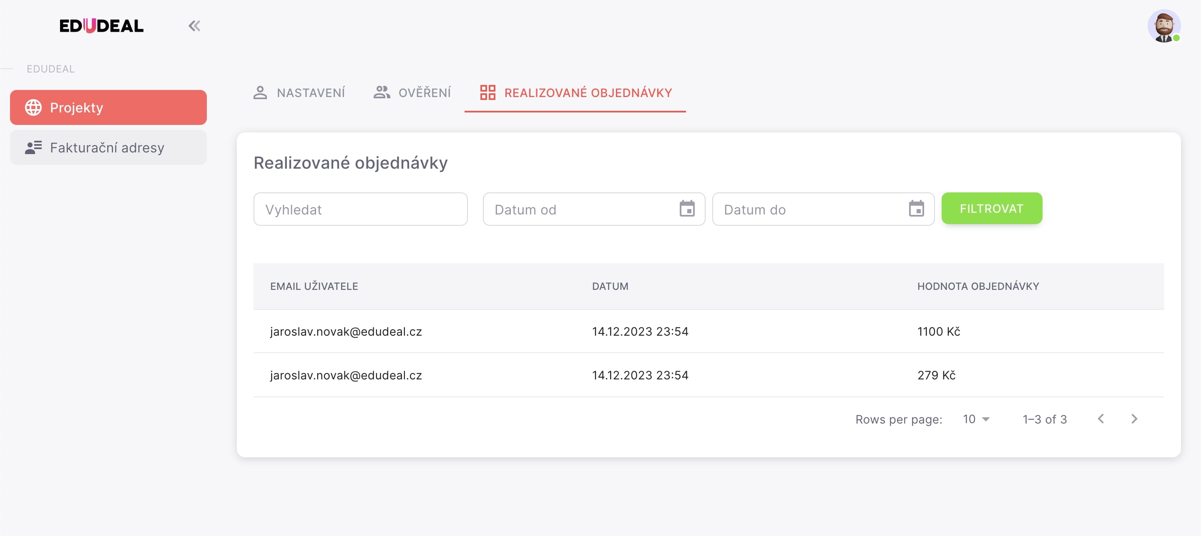Collapse the sidebar with the double chevron icon
Image resolution: width=1201 pixels, height=536 pixels.
click(194, 26)
